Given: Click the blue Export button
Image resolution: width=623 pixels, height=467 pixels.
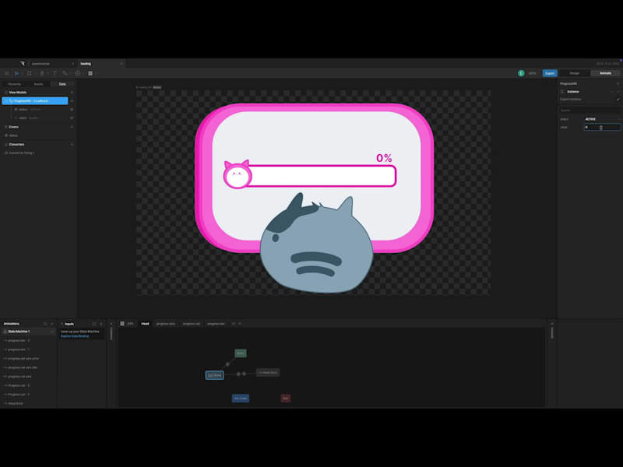Looking at the screenshot, I should 551,73.
